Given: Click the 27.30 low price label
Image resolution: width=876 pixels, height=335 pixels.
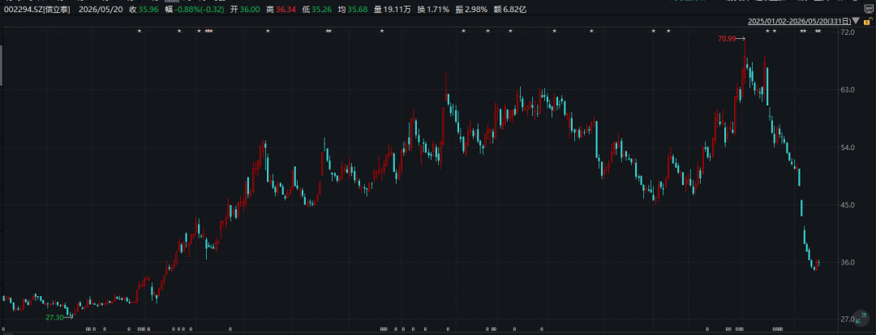Looking at the screenshot, I should (x=54, y=317).
